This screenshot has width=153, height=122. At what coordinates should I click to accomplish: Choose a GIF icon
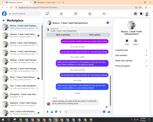pyautogui.click(x=61, y=112)
